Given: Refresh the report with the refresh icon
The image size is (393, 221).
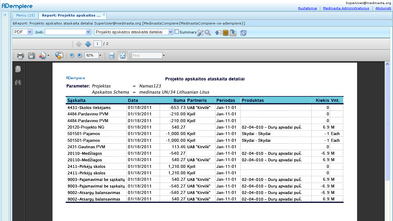Looking at the screenshot, I should [x=243, y=33].
